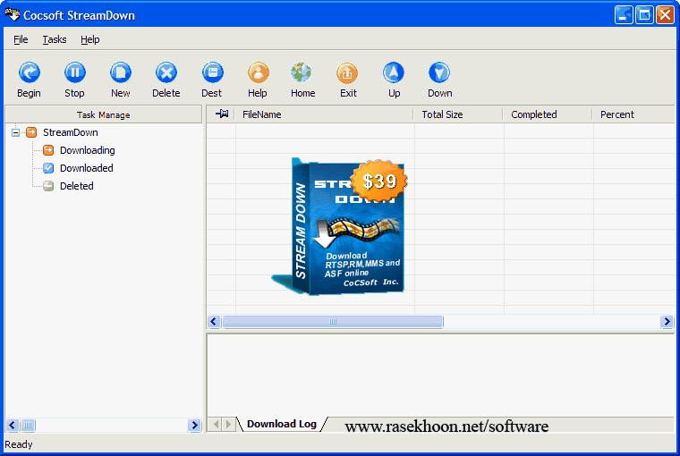Start downloads with the Begin icon
The image size is (680, 456).
point(29,72)
